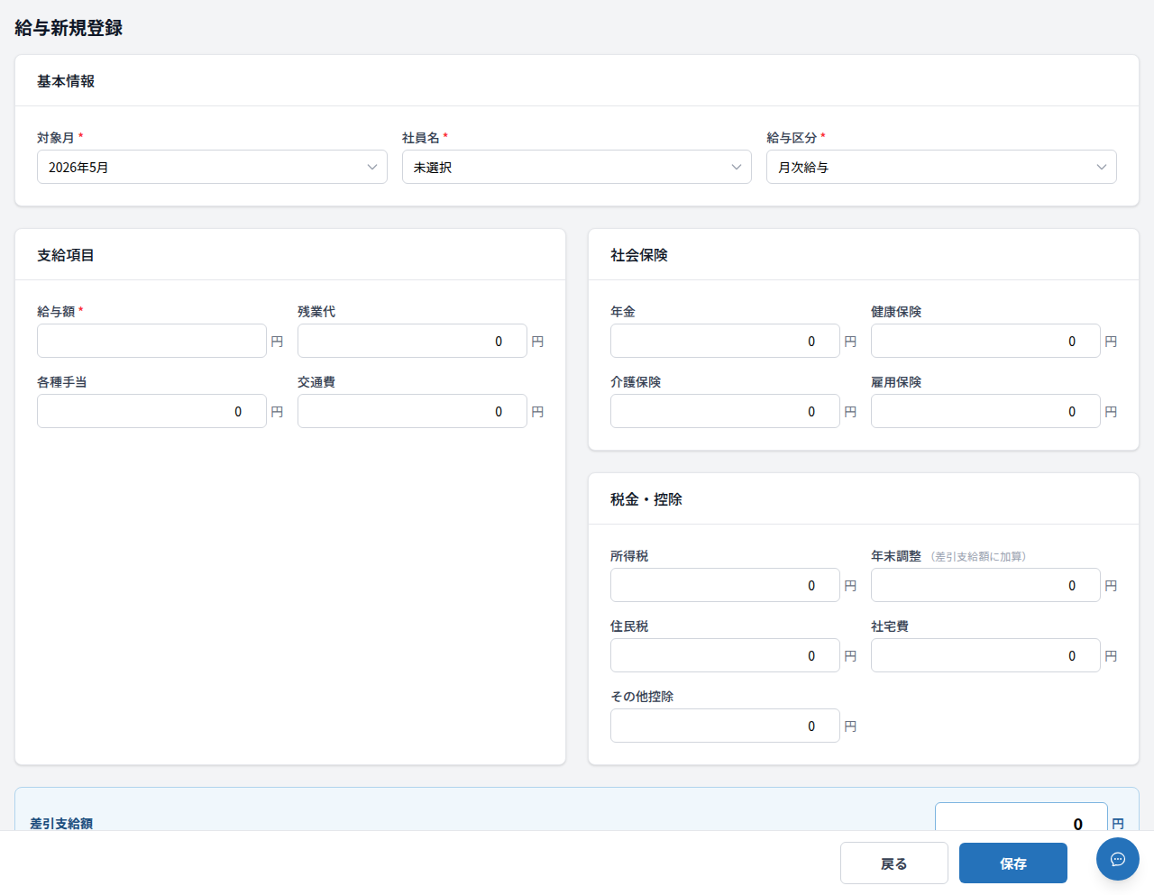Focus the 残業代 input field
The height and width of the screenshot is (895, 1154).
click(412, 341)
